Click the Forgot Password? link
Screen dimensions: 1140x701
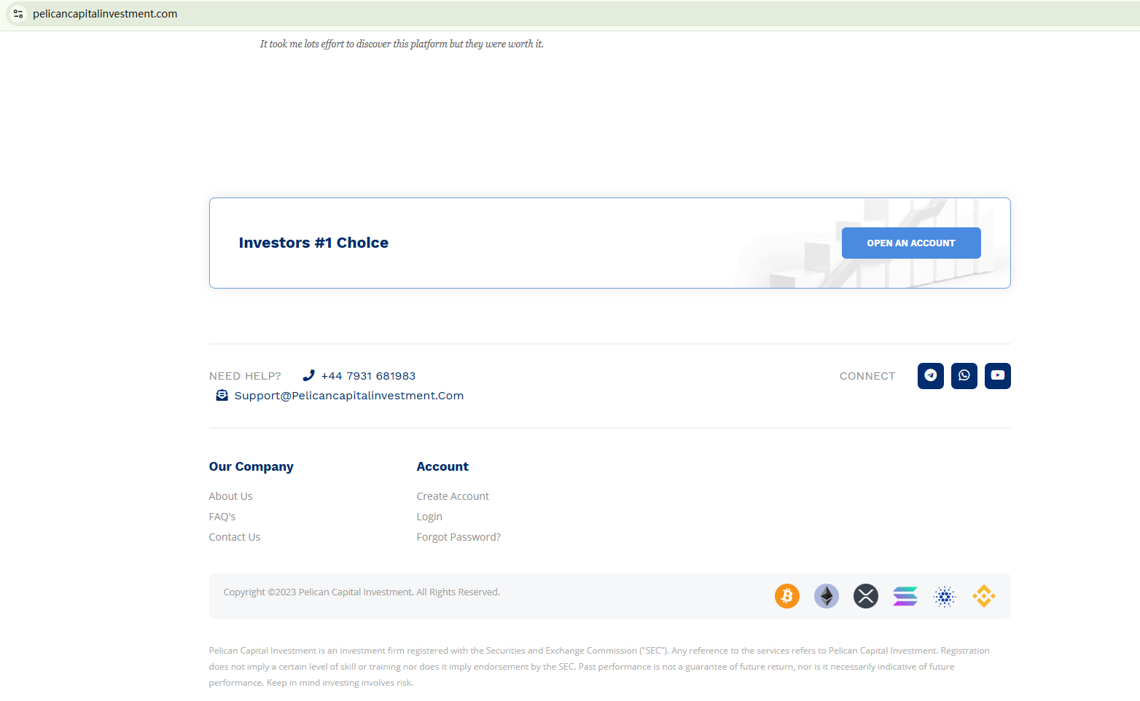(x=458, y=537)
